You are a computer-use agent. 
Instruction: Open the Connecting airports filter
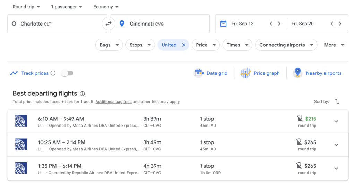(286, 45)
